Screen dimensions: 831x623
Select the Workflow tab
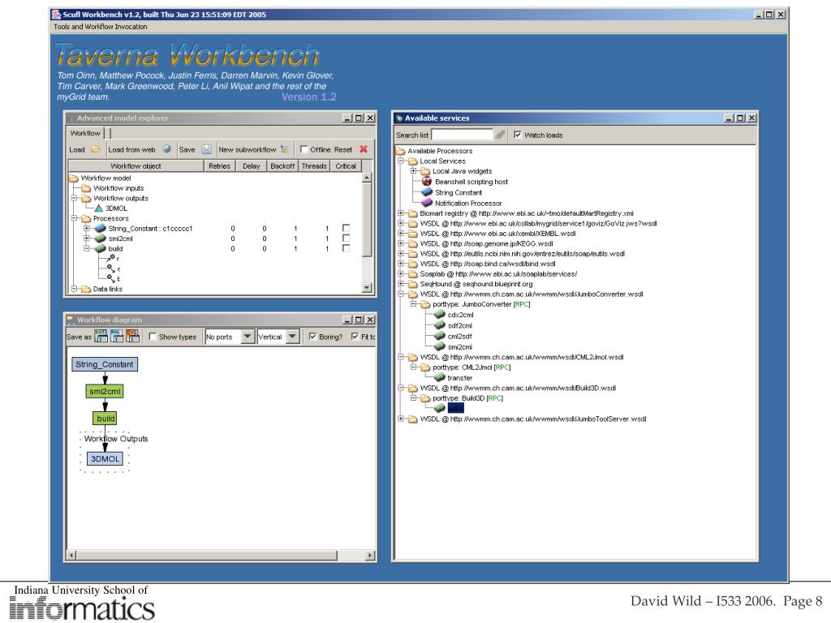(x=85, y=133)
